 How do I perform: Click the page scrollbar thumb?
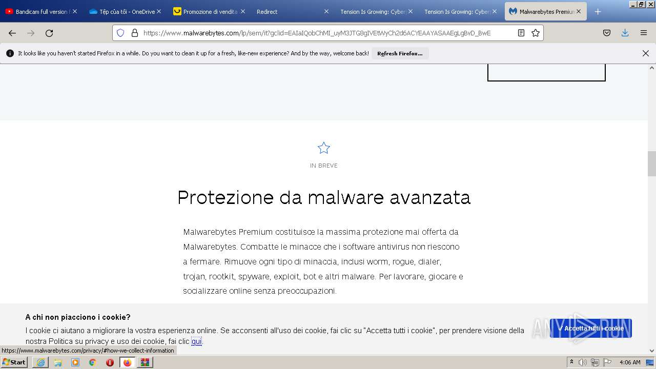point(652,164)
